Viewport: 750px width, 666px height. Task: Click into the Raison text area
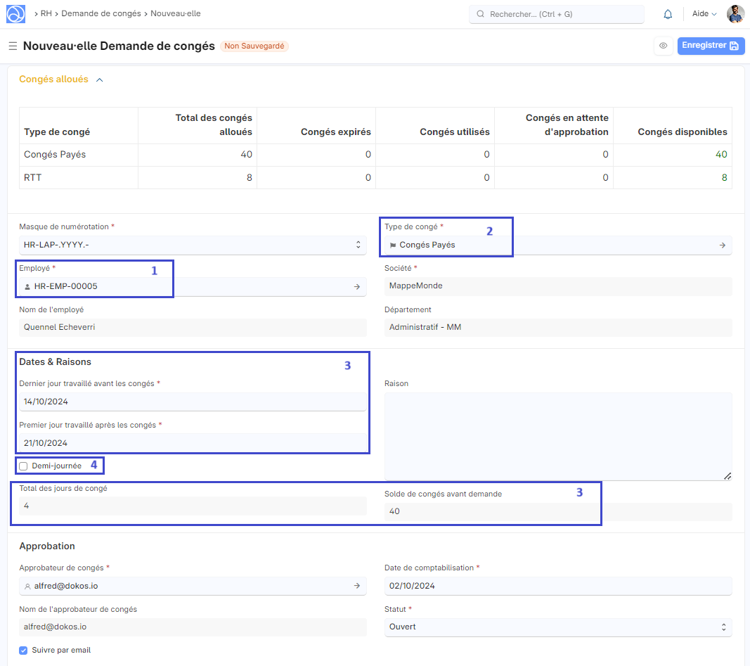point(557,436)
